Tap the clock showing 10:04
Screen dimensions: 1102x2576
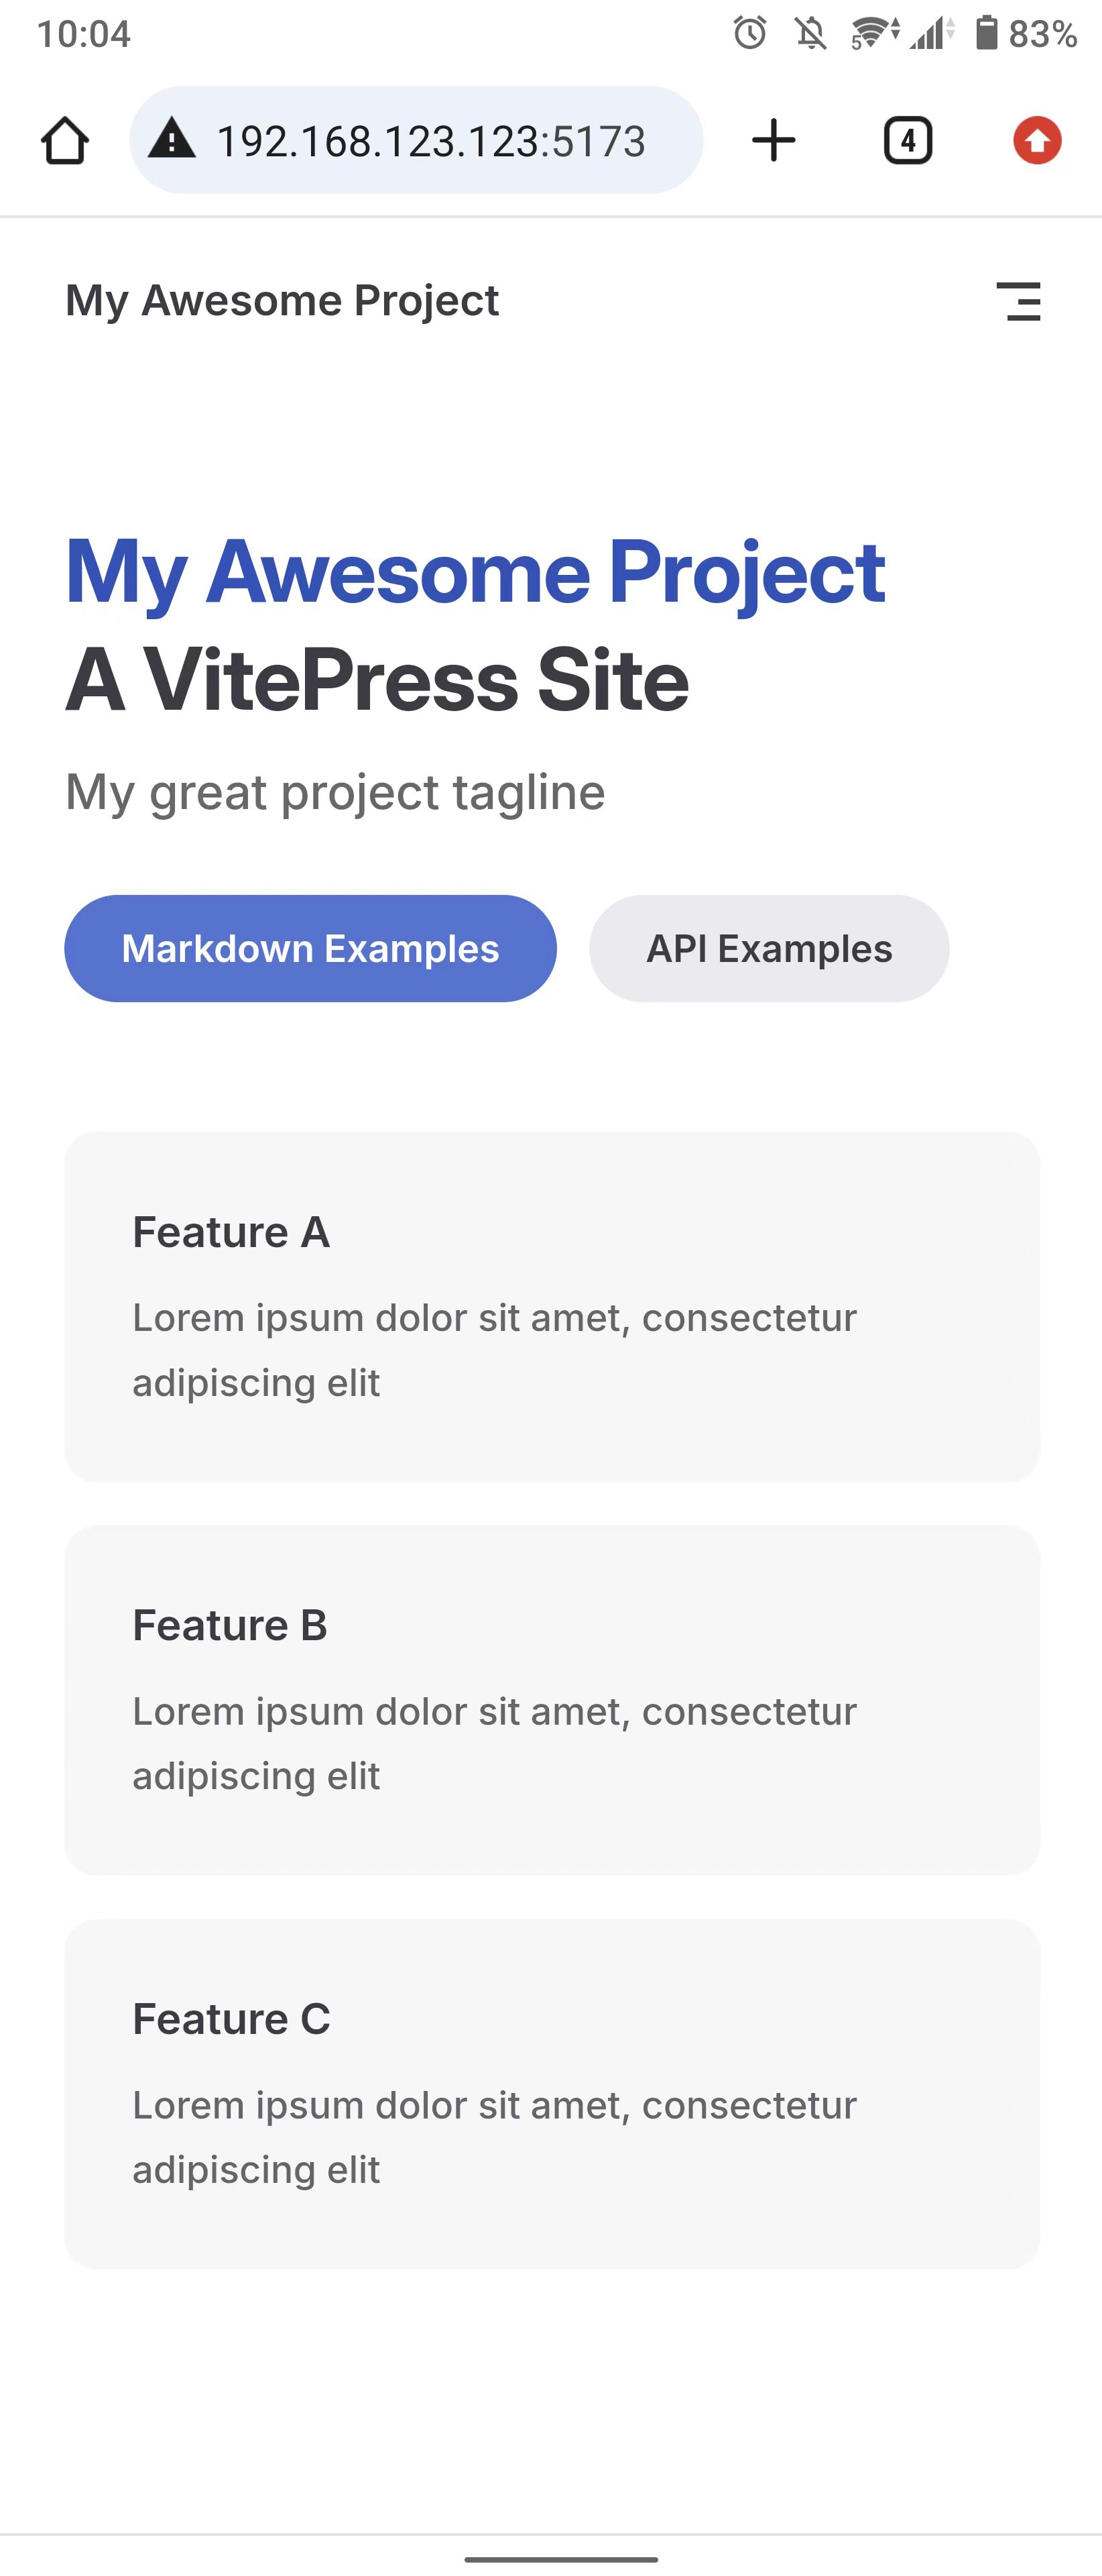point(84,34)
